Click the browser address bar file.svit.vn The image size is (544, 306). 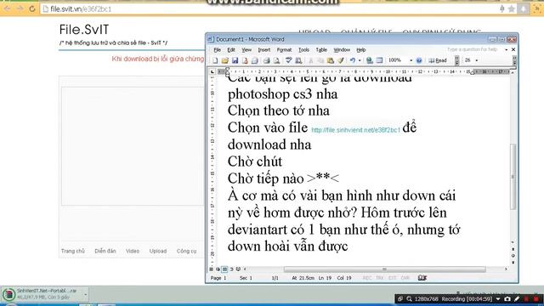tap(270, 9)
